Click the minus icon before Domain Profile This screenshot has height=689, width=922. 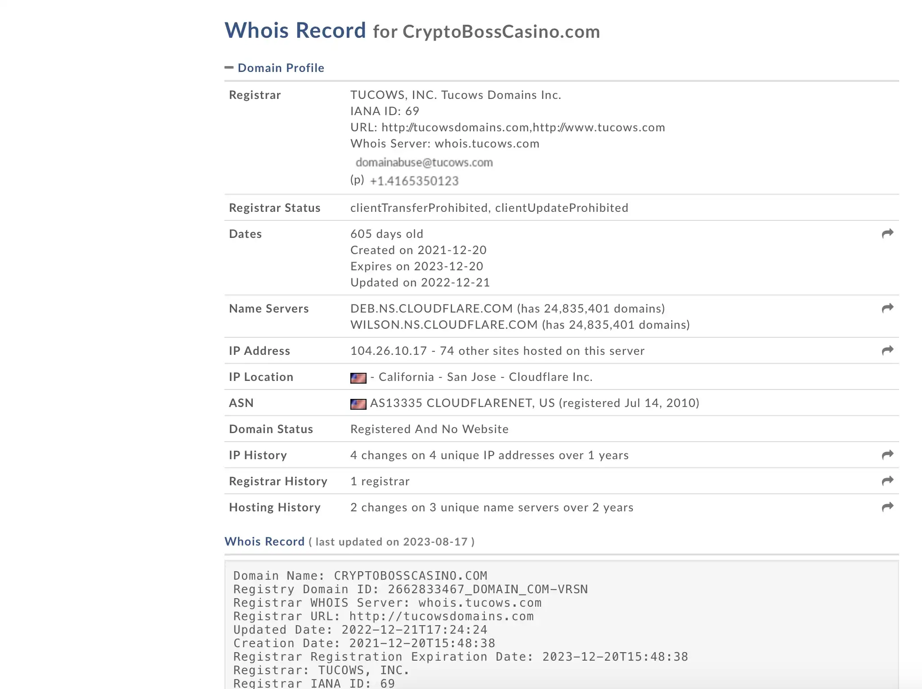pyautogui.click(x=229, y=68)
